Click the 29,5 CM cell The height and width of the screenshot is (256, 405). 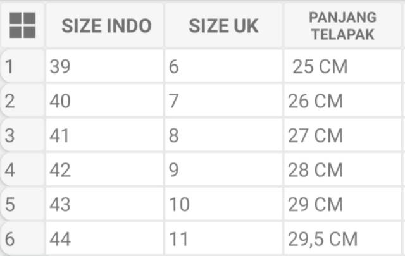point(342,238)
